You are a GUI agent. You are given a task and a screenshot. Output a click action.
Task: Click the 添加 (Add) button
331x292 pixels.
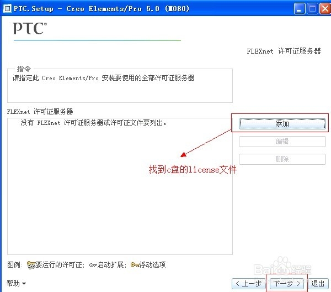tap(282, 123)
